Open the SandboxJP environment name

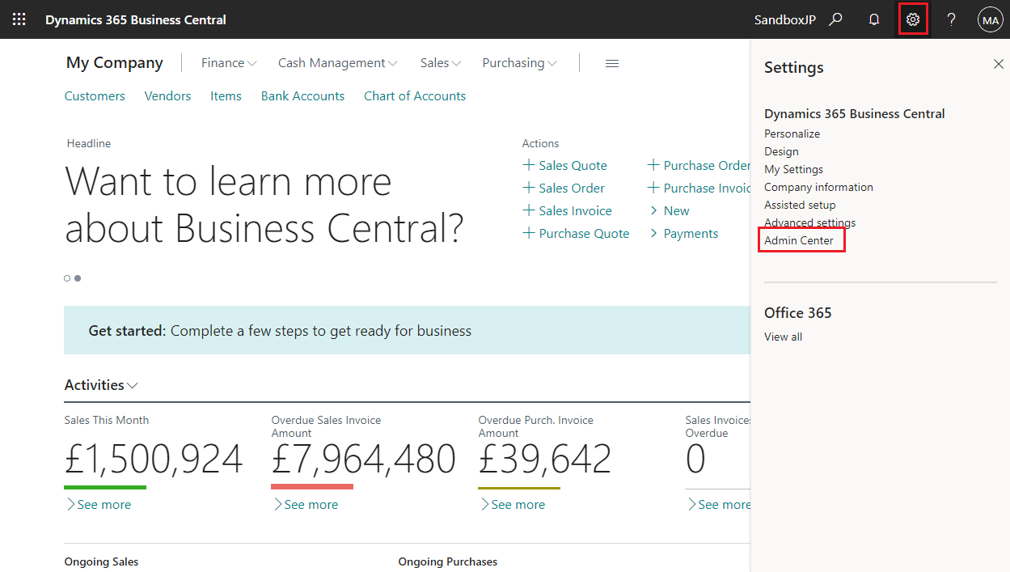point(784,19)
